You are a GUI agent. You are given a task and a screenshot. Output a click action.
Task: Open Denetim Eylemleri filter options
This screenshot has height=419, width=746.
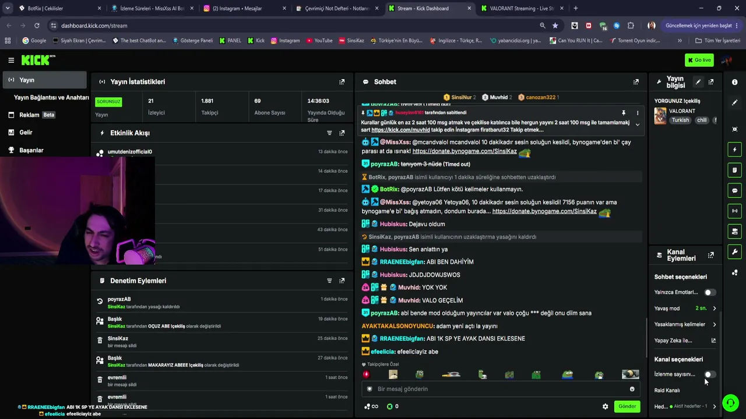point(329,280)
